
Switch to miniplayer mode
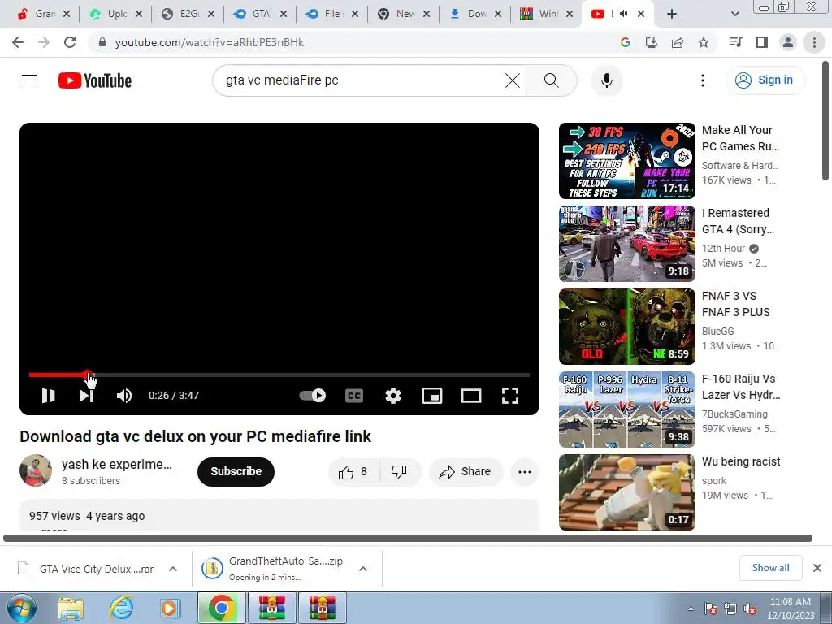coord(432,396)
